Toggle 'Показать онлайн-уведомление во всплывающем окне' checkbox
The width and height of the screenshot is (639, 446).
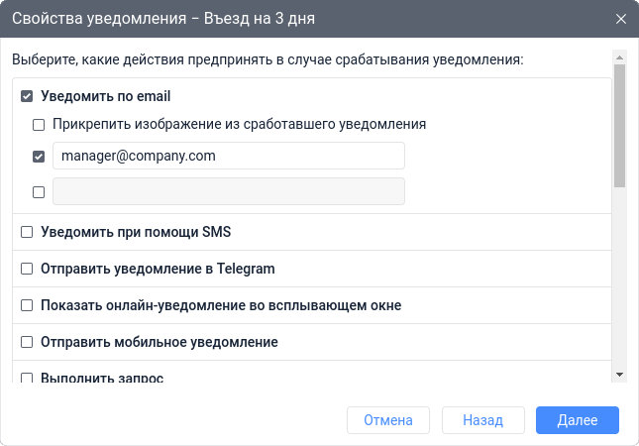[x=27, y=305]
